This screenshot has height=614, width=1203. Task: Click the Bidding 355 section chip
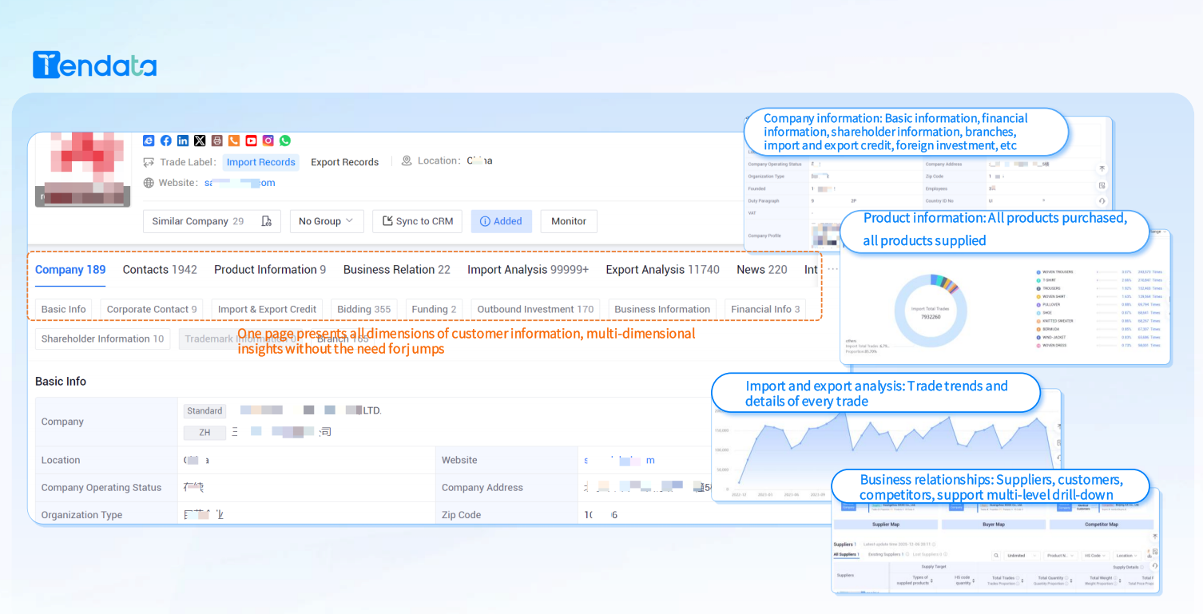(363, 309)
